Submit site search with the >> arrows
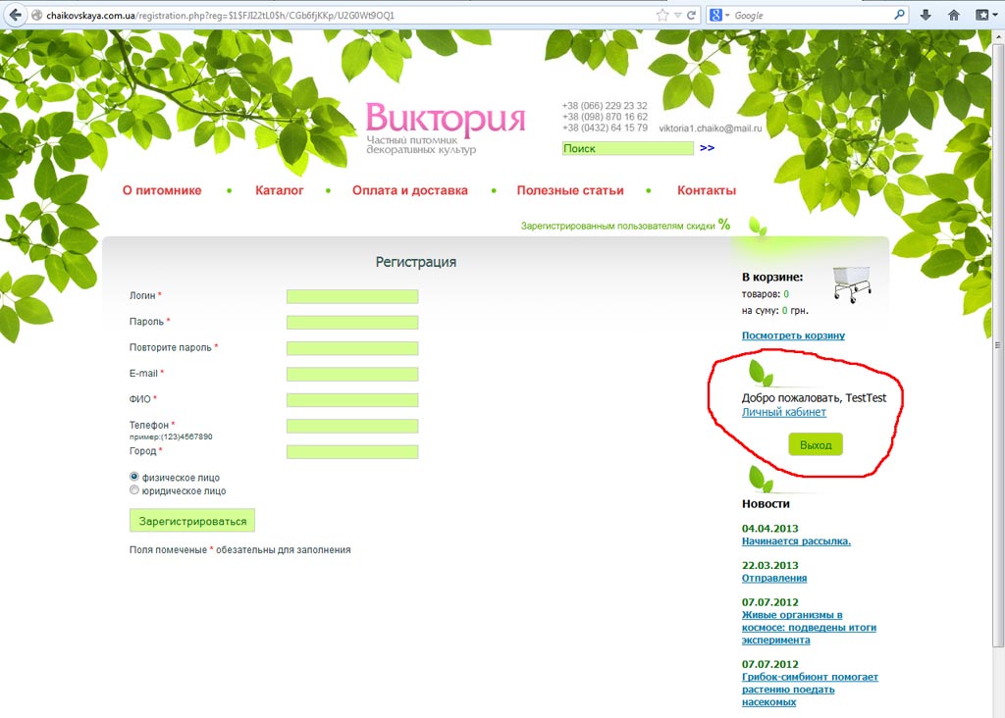The height and width of the screenshot is (718, 1005). point(707,148)
